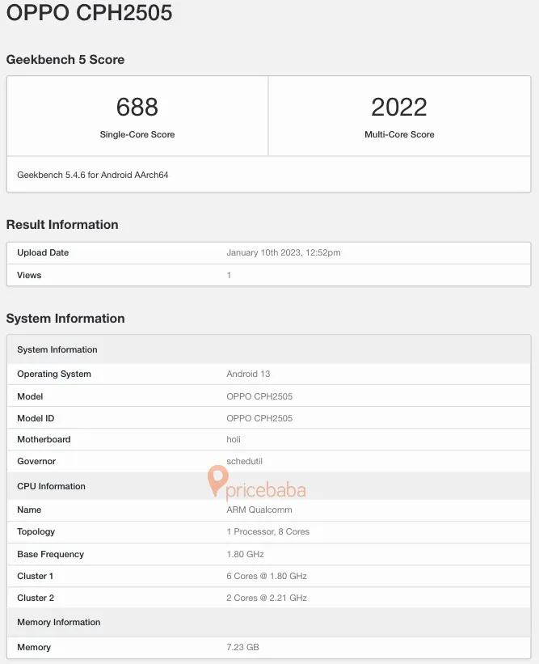Select OPPO CPH2505 value in Model ID row
The height and width of the screenshot is (664, 539).
259,418
